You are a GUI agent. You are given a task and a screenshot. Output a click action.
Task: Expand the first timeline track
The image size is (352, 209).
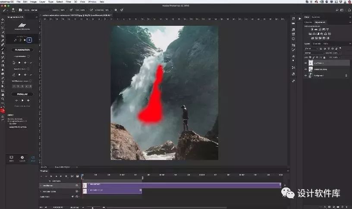click(41, 185)
